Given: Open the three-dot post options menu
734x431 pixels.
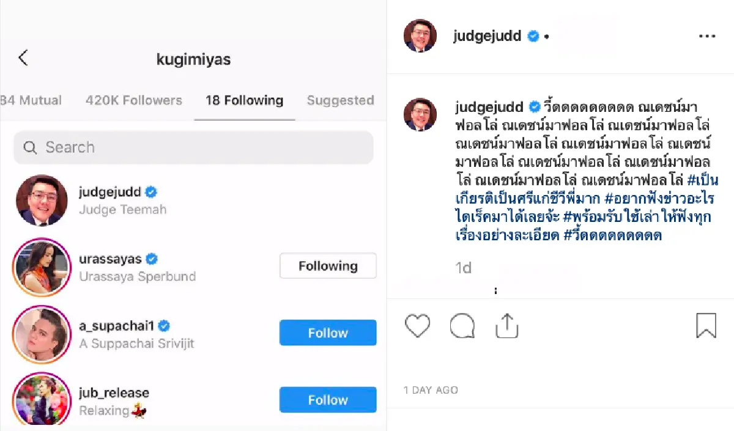Looking at the screenshot, I should pyautogui.click(x=706, y=37).
